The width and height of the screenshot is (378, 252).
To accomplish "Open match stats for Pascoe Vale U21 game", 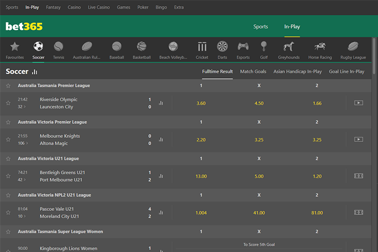I will click(x=161, y=212).
